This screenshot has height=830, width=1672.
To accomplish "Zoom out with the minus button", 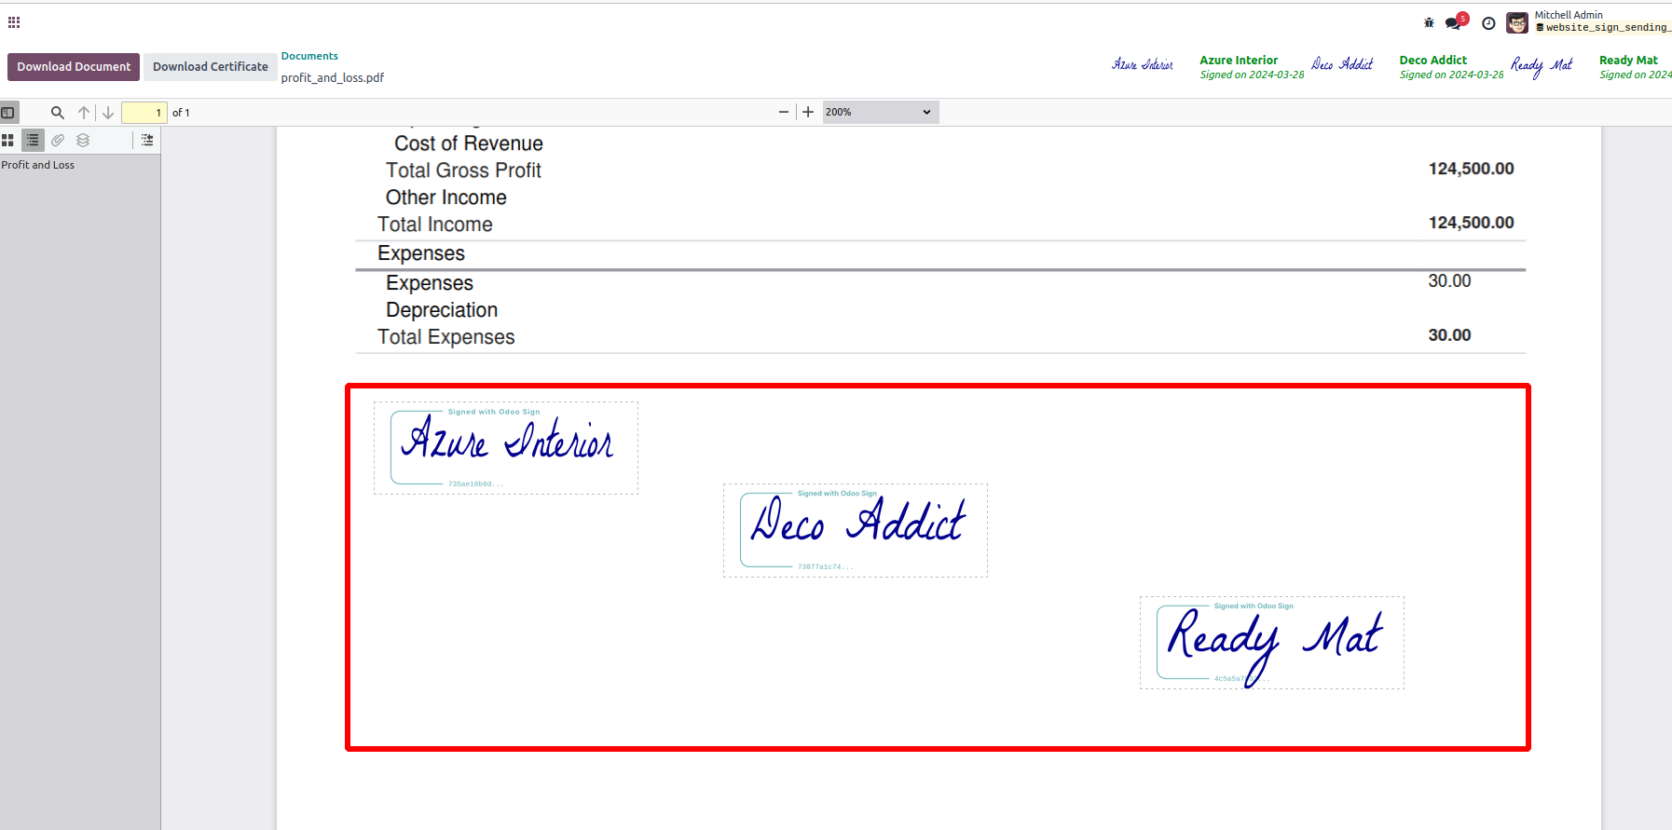I will pyautogui.click(x=784, y=112).
